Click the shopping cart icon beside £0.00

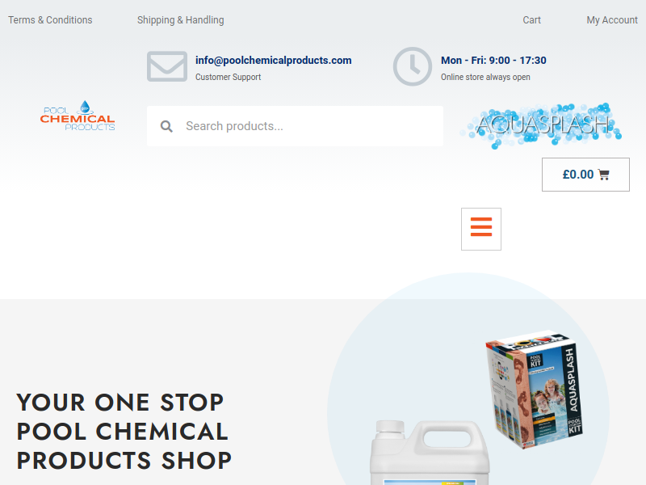click(603, 175)
